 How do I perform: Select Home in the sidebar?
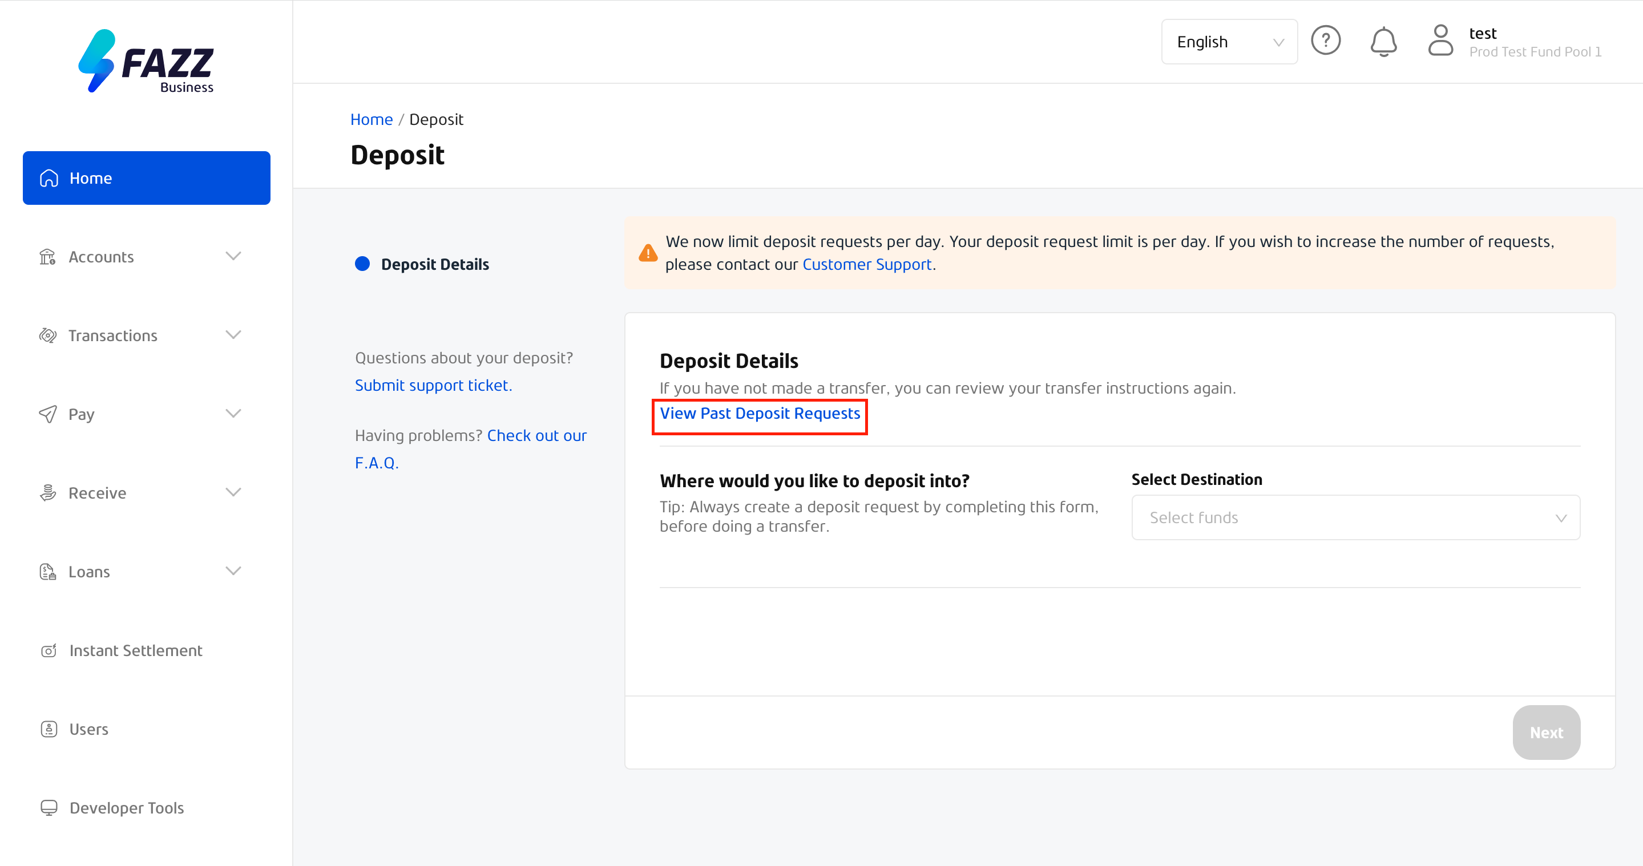(147, 178)
